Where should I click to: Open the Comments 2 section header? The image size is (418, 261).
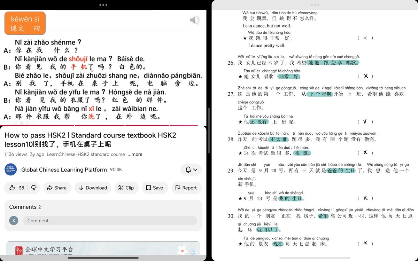25,207
